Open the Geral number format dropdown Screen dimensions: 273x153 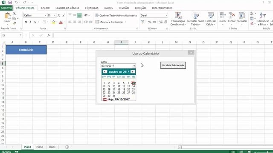coord(166,15)
